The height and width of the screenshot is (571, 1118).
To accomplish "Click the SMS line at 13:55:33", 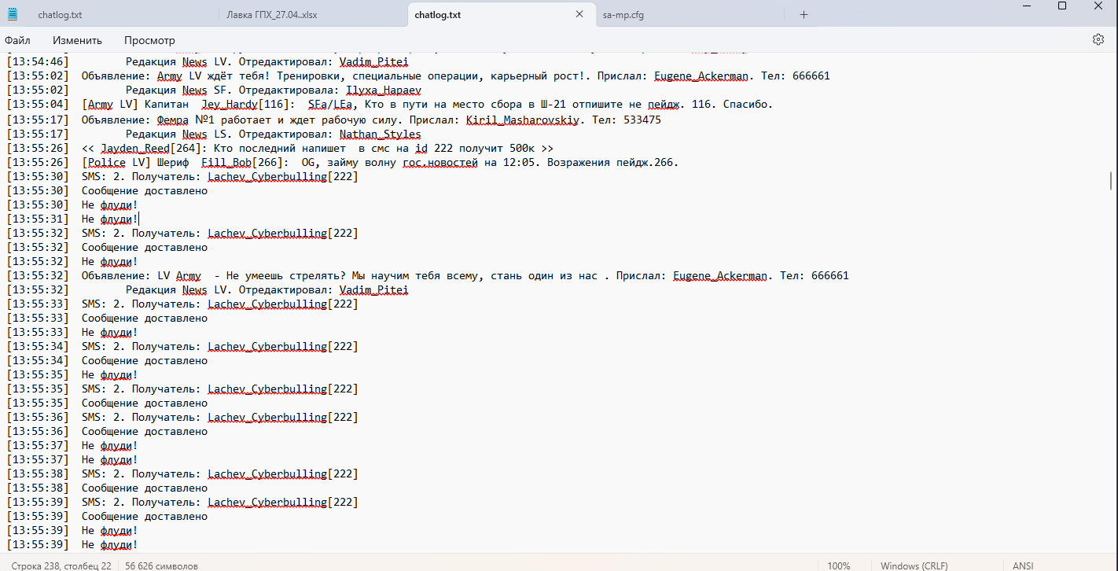I will (220, 304).
